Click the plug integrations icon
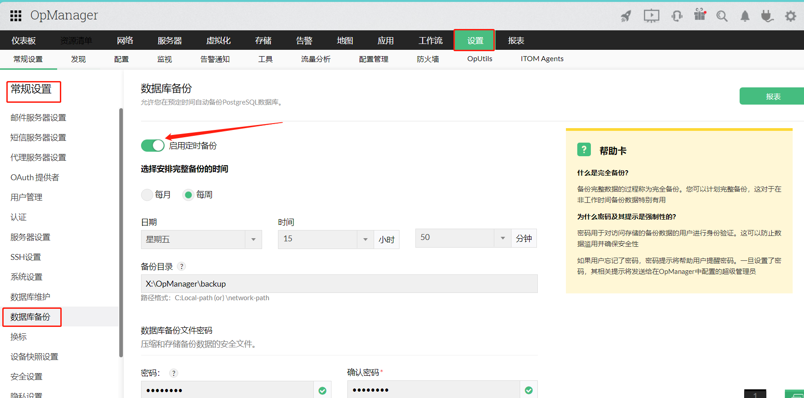 (x=767, y=16)
